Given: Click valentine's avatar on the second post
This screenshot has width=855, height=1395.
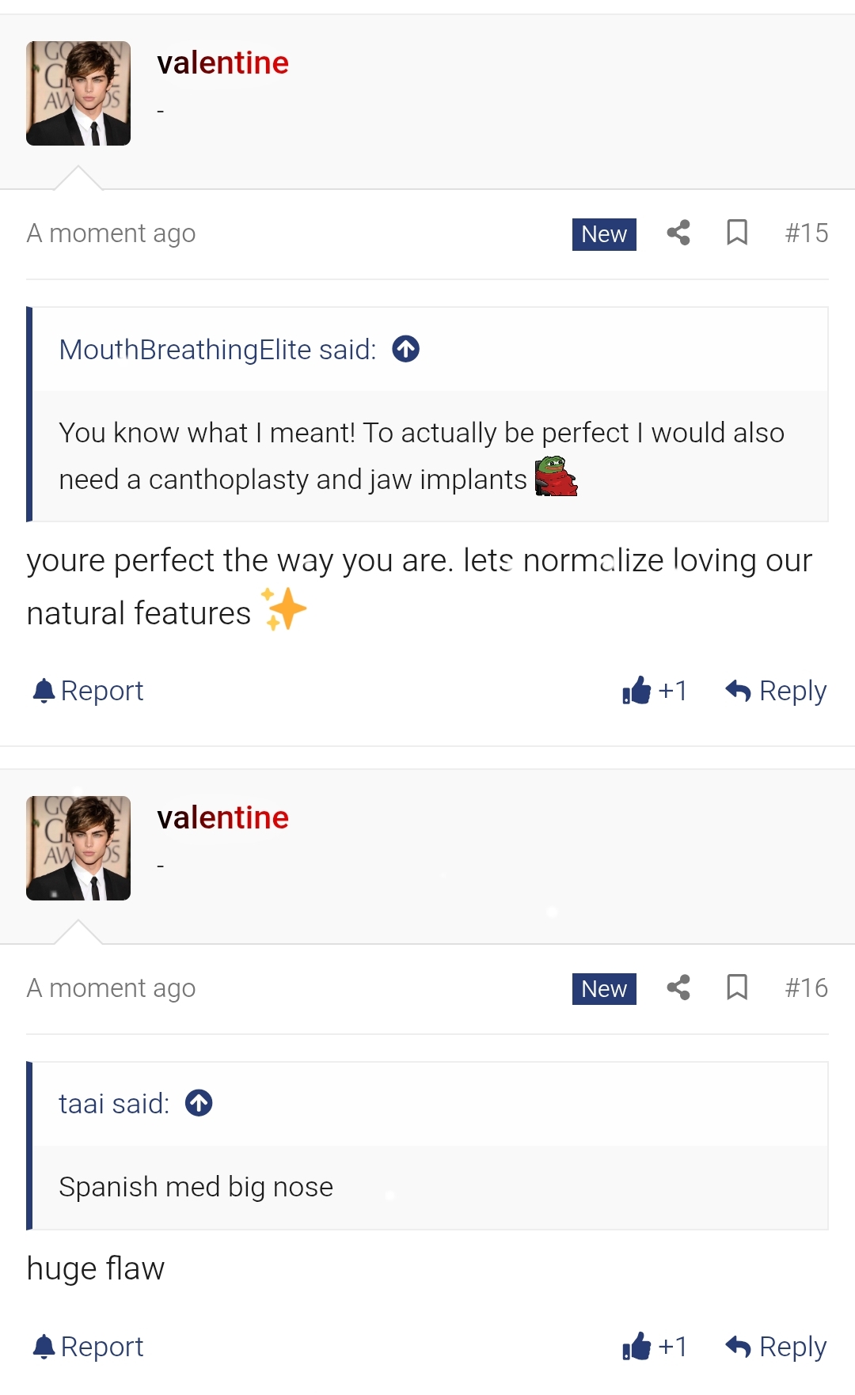Looking at the screenshot, I should tap(79, 847).
